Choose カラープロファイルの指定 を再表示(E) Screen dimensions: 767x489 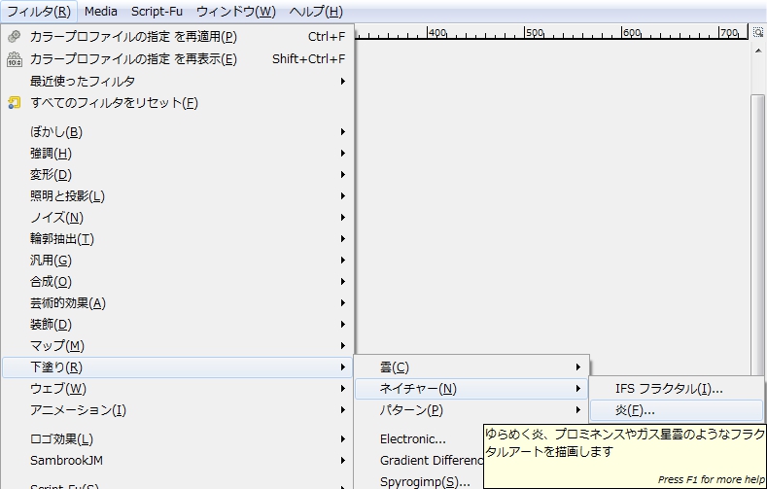click(x=177, y=58)
